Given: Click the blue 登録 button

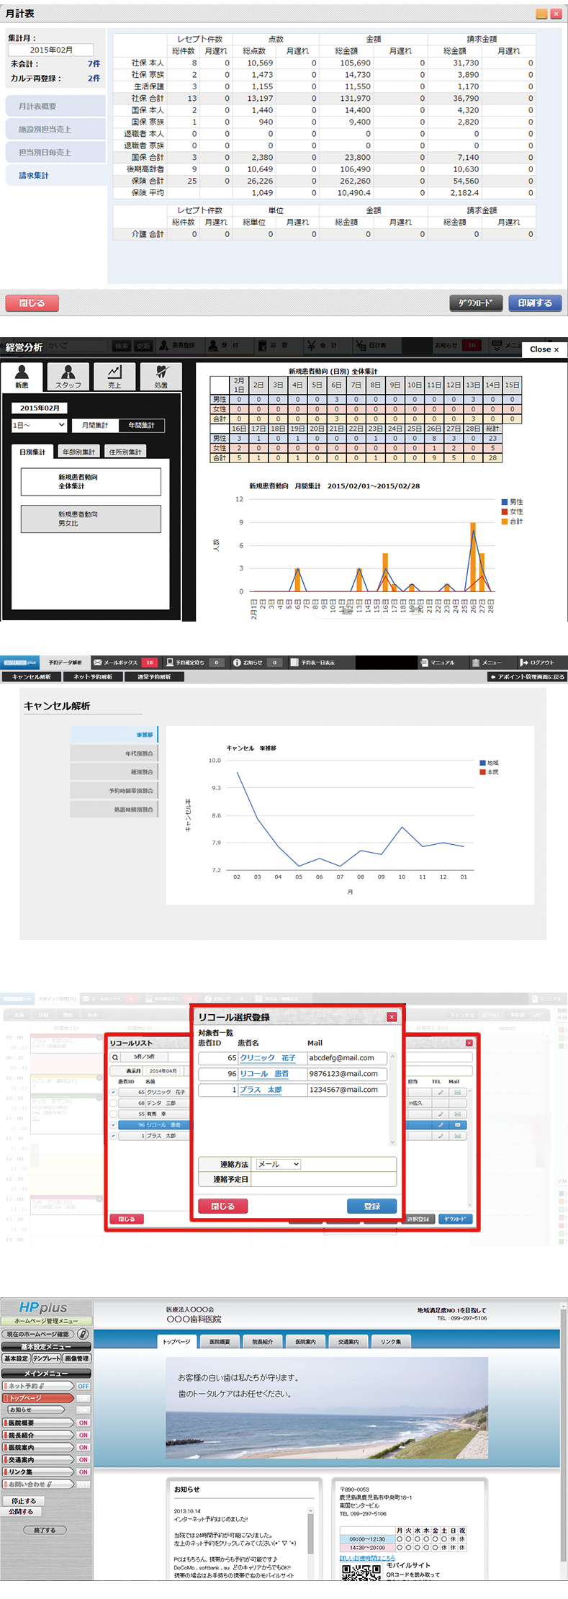Looking at the screenshot, I should (371, 1206).
